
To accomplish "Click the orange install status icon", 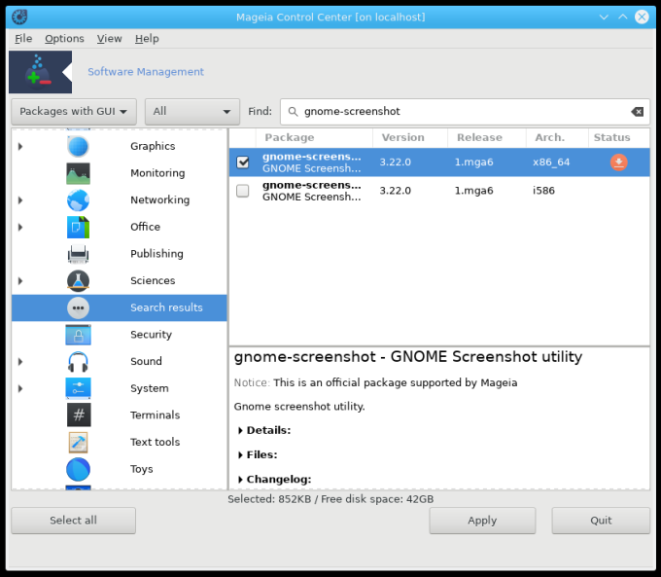I will (x=618, y=162).
